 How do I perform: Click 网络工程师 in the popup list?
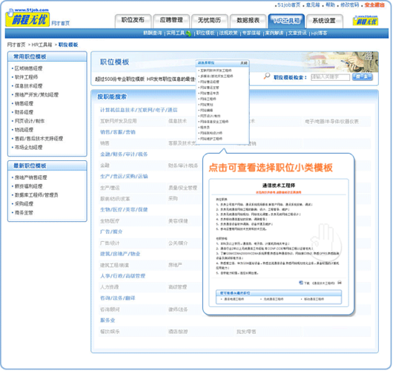click(x=208, y=99)
